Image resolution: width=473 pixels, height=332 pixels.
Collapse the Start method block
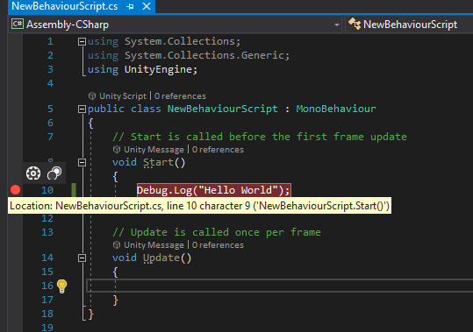click(82, 163)
